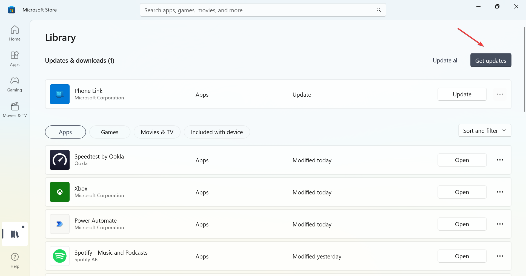The image size is (526, 276).
Task: Select the Games filter tab
Action: tap(110, 132)
